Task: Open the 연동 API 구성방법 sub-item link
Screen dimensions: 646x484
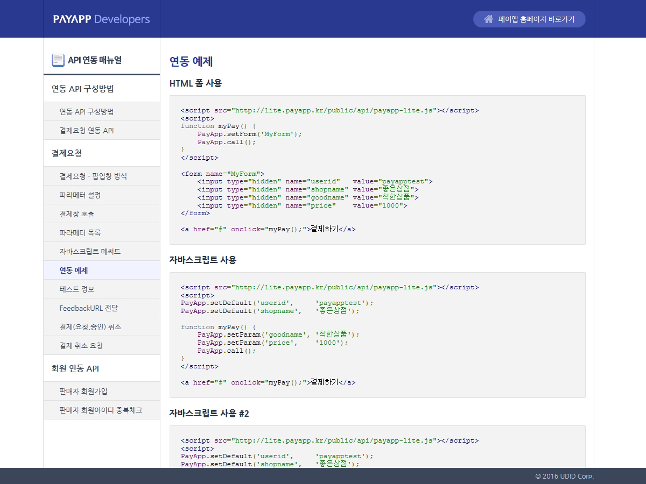Action: pyautogui.click(x=102, y=112)
